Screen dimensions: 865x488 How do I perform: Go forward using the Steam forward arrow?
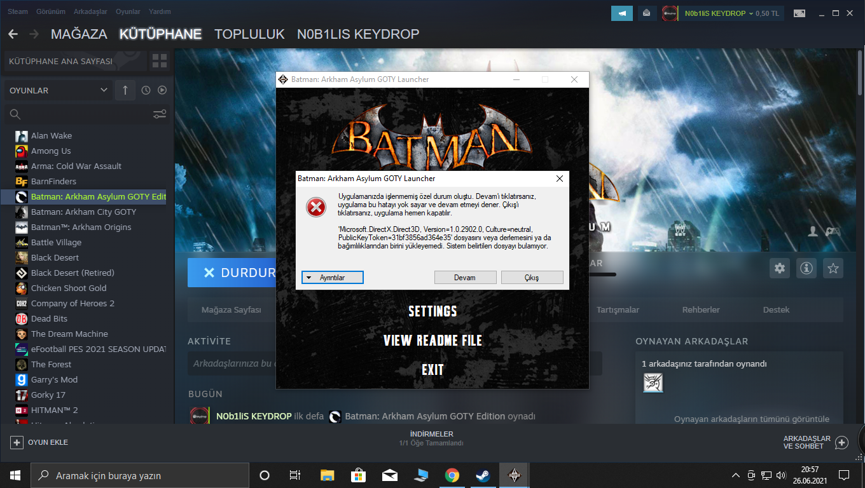tap(34, 34)
